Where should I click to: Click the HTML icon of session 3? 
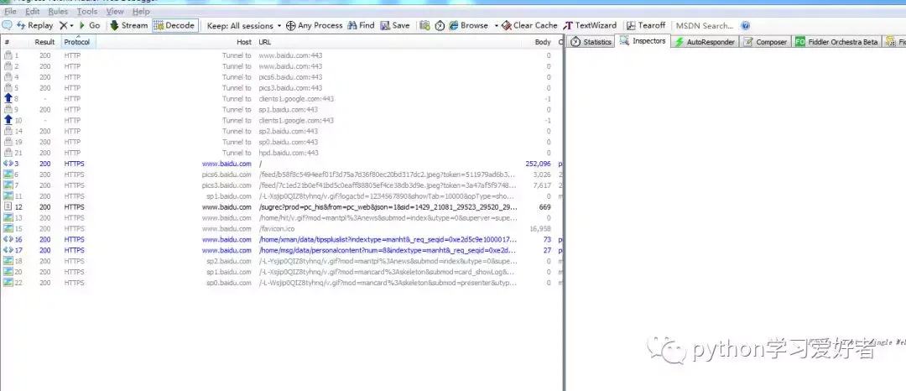[x=8, y=164]
